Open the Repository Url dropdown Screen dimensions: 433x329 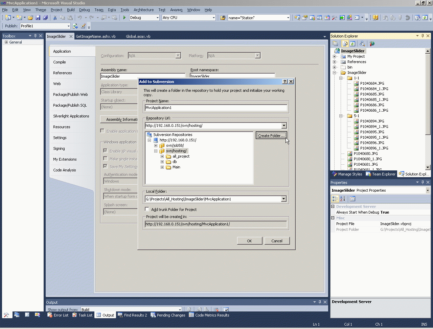click(x=284, y=126)
